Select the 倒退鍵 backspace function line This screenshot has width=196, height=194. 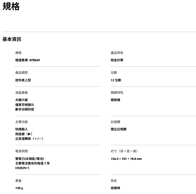(x=24, y=134)
